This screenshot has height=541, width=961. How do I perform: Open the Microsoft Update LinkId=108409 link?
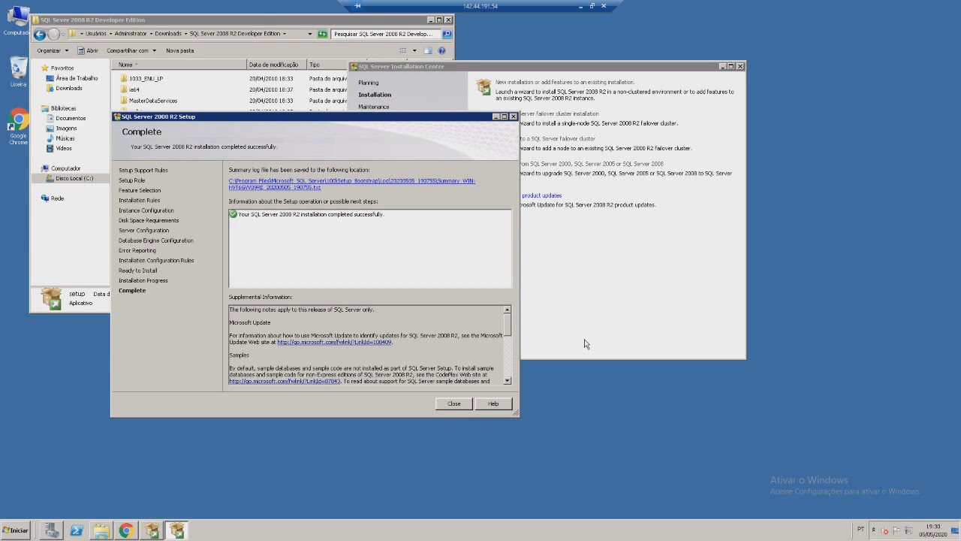tap(335, 342)
